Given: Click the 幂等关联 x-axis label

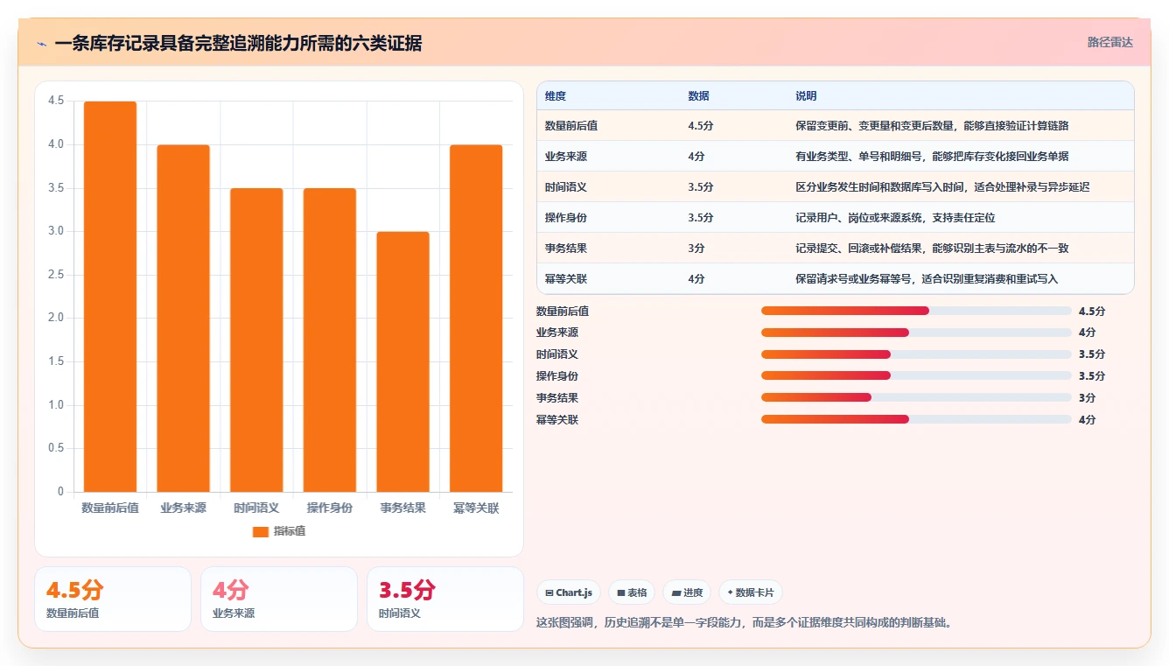Looking at the screenshot, I should tap(476, 508).
